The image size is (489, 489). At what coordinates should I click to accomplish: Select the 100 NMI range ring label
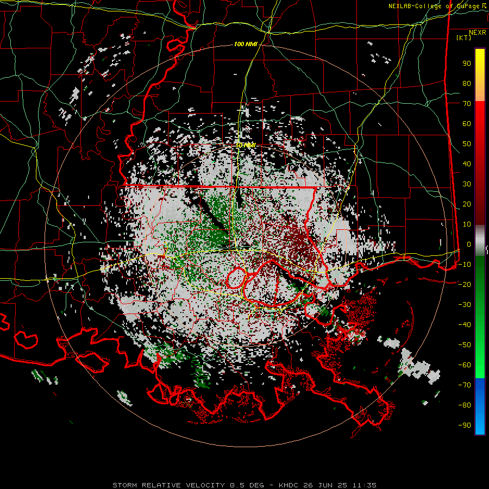tap(246, 45)
